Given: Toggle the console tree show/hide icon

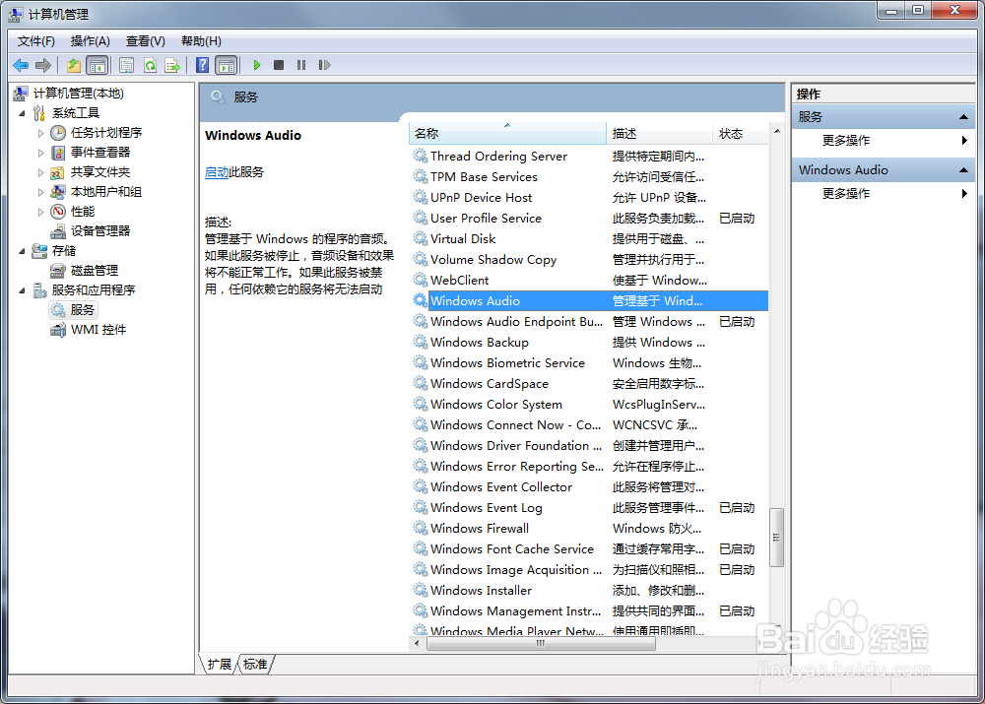Looking at the screenshot, I should (97, 65).
